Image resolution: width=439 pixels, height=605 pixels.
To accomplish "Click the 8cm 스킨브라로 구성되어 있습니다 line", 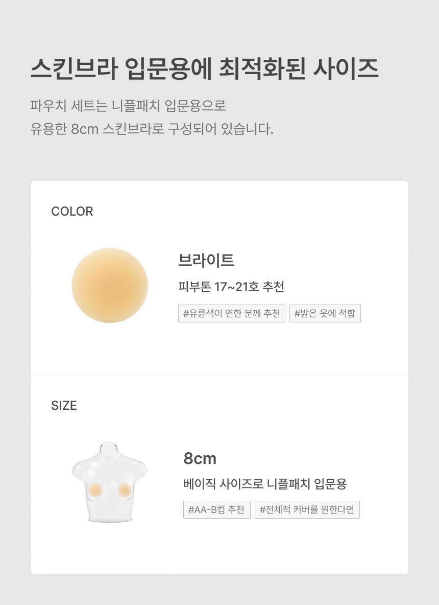I will pos(152,128).
